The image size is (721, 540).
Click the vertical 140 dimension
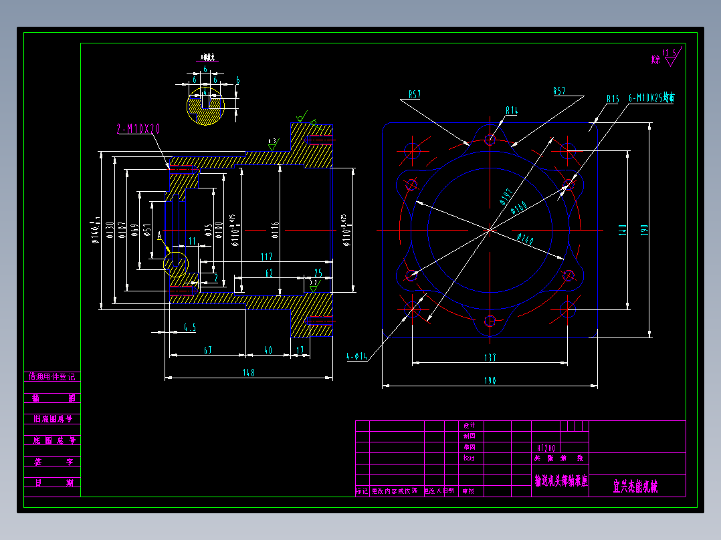click(x=622, y=230)
